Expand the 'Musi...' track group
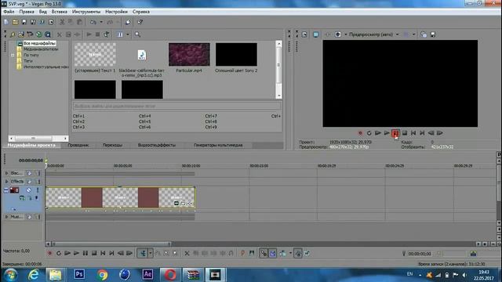The image size is (502, 282). 6,217
